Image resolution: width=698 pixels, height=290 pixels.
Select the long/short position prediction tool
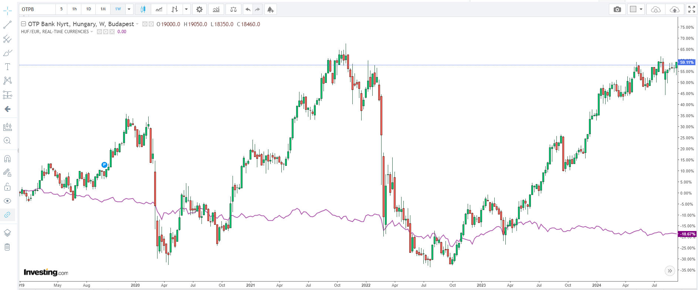7,95
